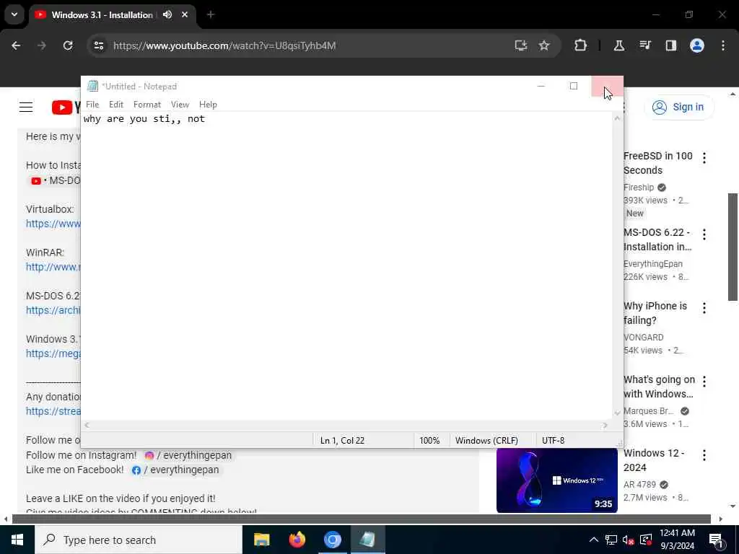Screen dimensions: 739x554
Task: Click the Virtualbox https link in description
Action: [x=53, y=224]
